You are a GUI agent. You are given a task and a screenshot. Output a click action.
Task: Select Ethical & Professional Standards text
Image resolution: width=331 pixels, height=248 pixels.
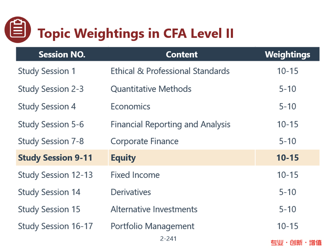[x=170, y=71]
